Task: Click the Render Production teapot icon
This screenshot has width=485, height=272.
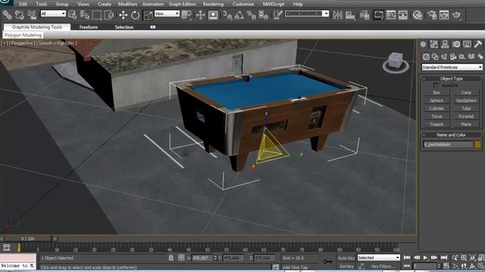Action: click(456, 15)
